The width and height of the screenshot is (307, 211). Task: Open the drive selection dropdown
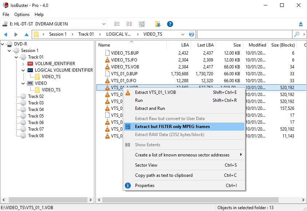click(x=103, y=24)
